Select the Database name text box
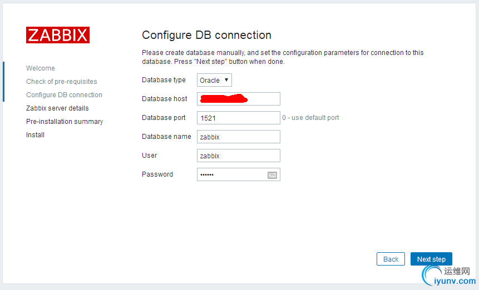 click(x=238, y=137)
